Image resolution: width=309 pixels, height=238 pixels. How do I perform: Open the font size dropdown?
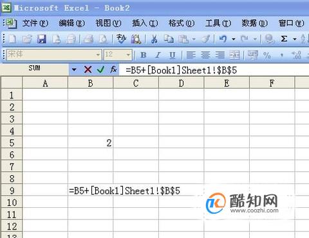[x=128, y=55]
